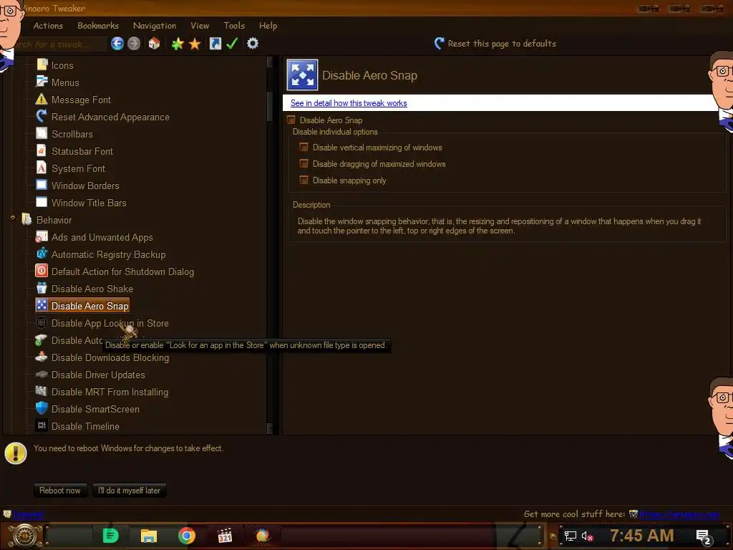Select Scrollbars in the tree
Image resolution: width=733 pixels, height=550 pixels.
point(72,134)
